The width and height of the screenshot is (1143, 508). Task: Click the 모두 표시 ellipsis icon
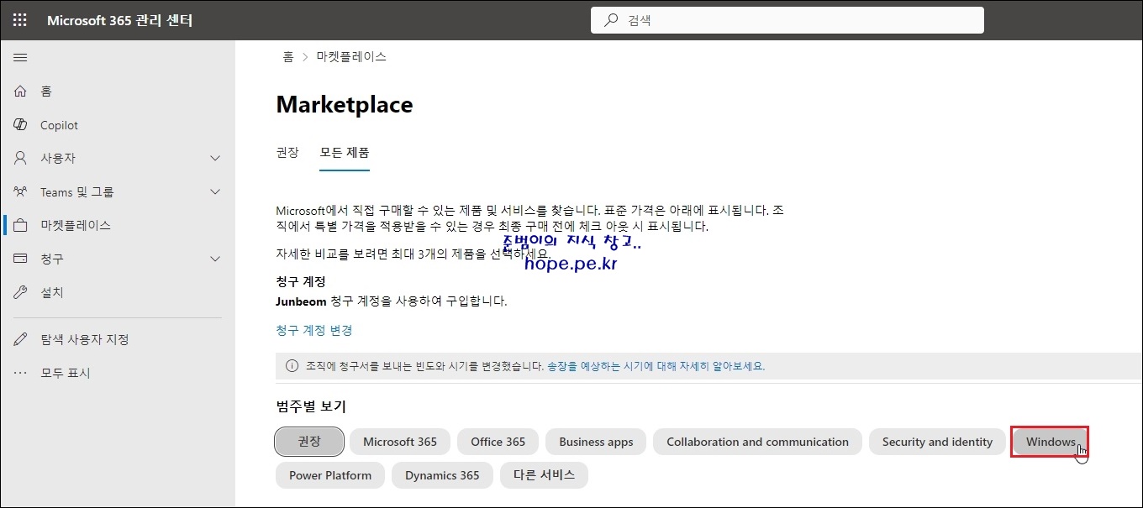21,373
